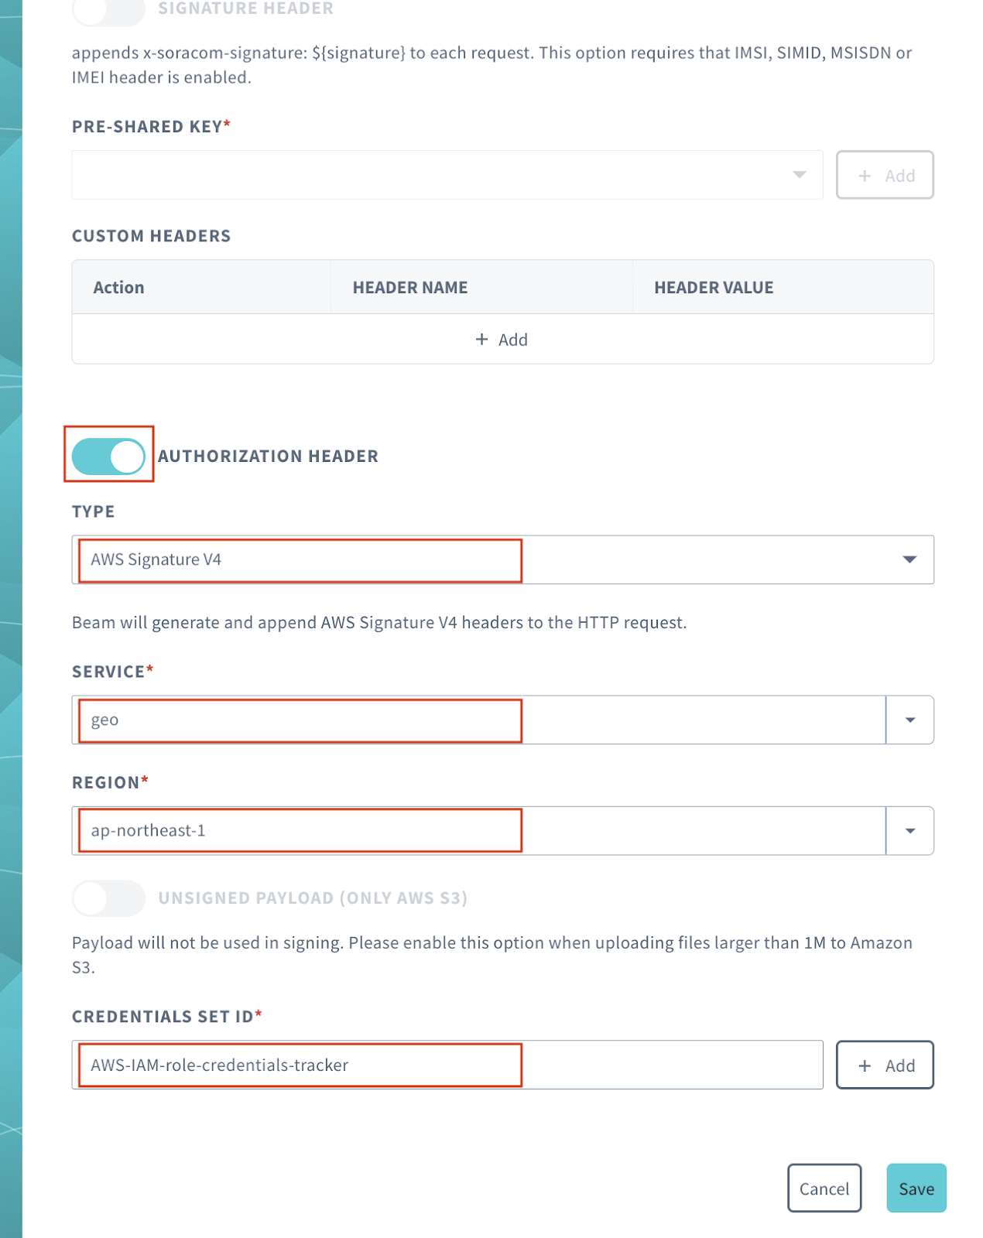Expand the Type dropdown arrow

pyautogui.click(x=909, y=559)
